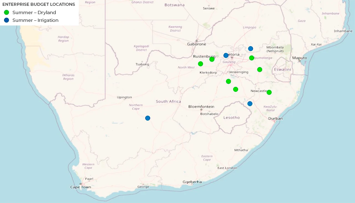Select the Mthatha town label
Image resolution: width=355 pixels, height=203 pixels.
tap(241, 150)
